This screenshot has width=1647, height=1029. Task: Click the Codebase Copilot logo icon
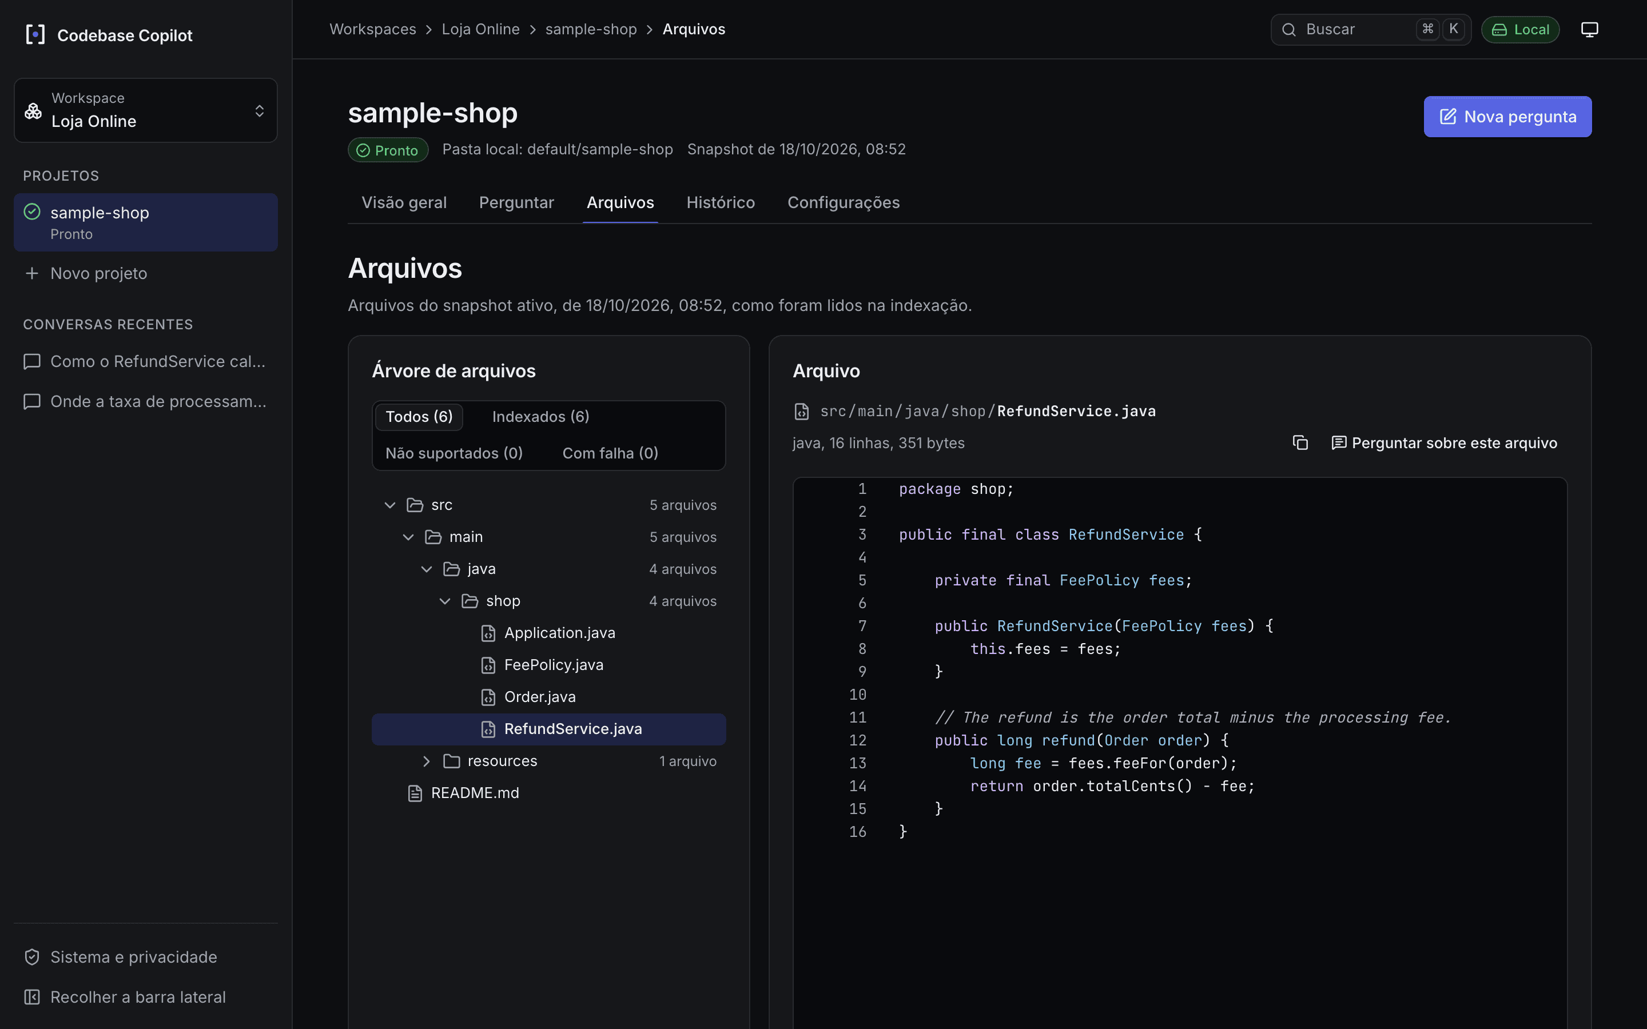(x=35, y=35)
